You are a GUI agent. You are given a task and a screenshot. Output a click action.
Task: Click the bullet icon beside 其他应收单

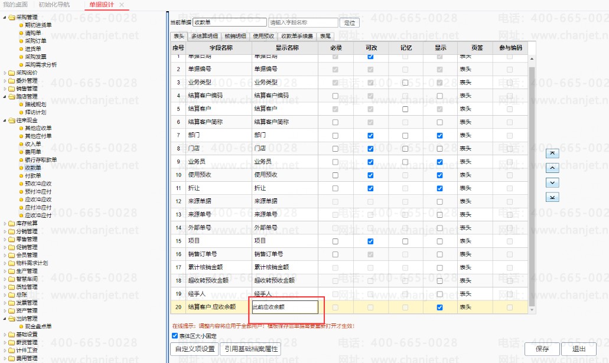coord(21,128)
